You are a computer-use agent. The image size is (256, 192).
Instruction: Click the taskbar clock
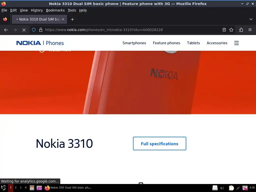click(x=252, y=187)
